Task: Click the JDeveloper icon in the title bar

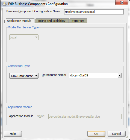Action: 5,4
